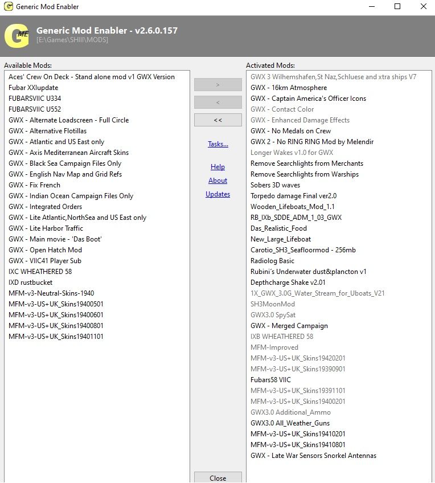
Task: Click the title bar application icon
Action: click(9, 6)
